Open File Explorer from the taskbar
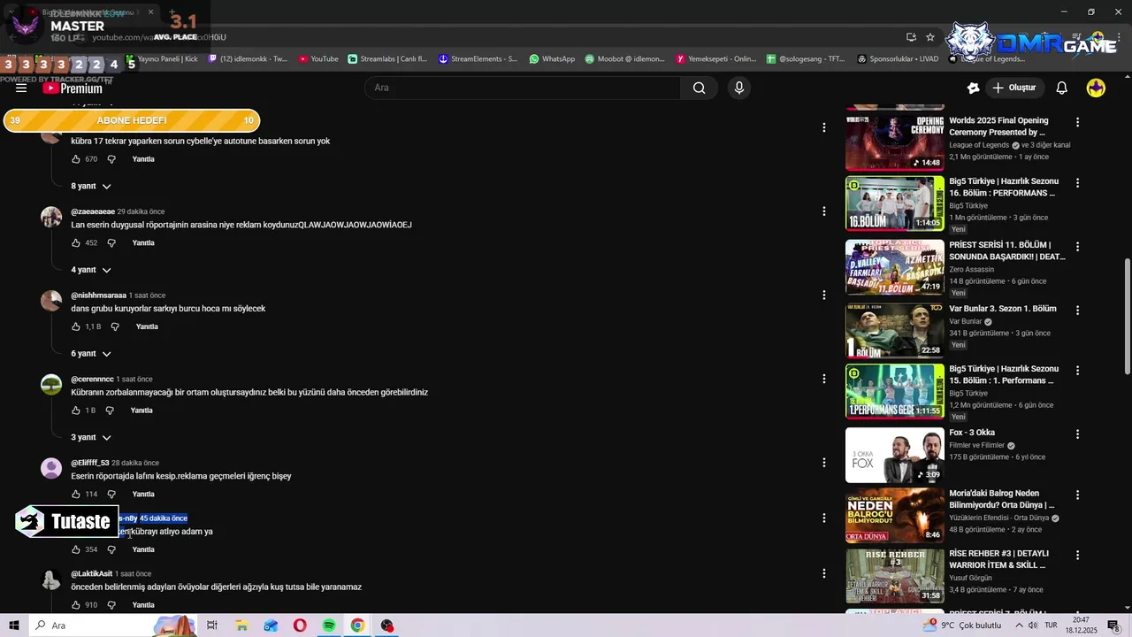1132x637 pixels. [241, 625]
